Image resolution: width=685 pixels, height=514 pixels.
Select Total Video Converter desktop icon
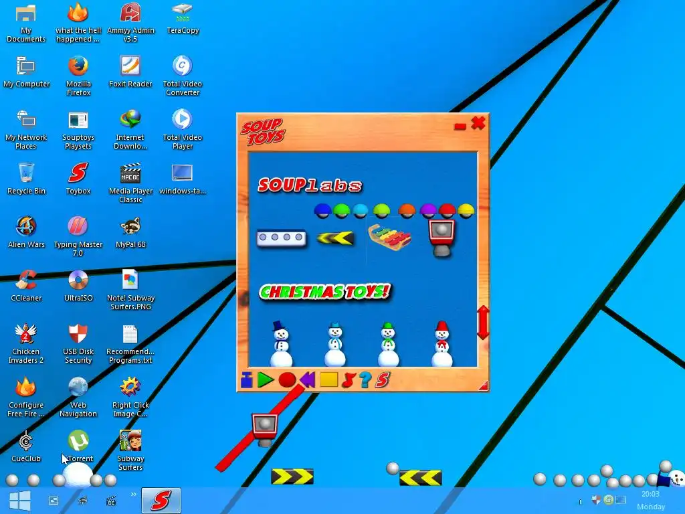[x=182, y=75]
